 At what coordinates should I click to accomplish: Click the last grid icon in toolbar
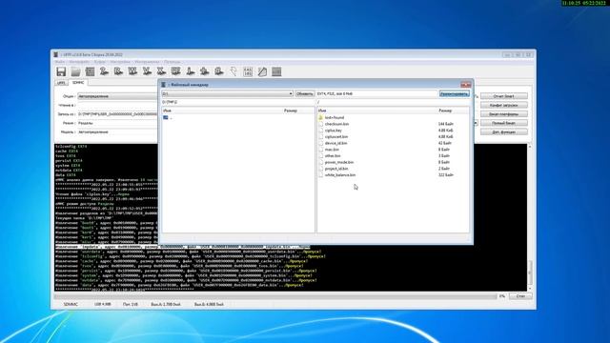point(276,71)
